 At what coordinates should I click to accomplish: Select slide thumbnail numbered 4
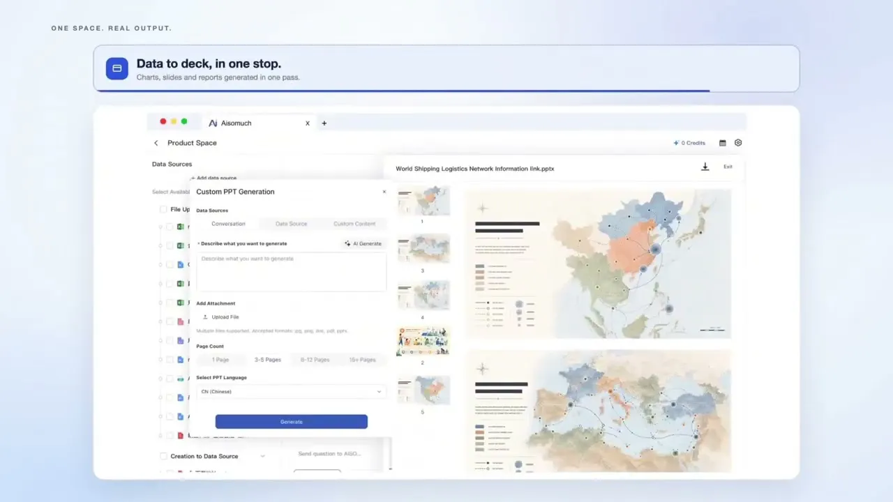(x=423, y=296)
